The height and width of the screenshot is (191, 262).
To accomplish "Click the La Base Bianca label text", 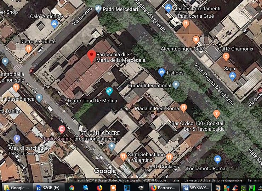I will (x=18, y=99).
